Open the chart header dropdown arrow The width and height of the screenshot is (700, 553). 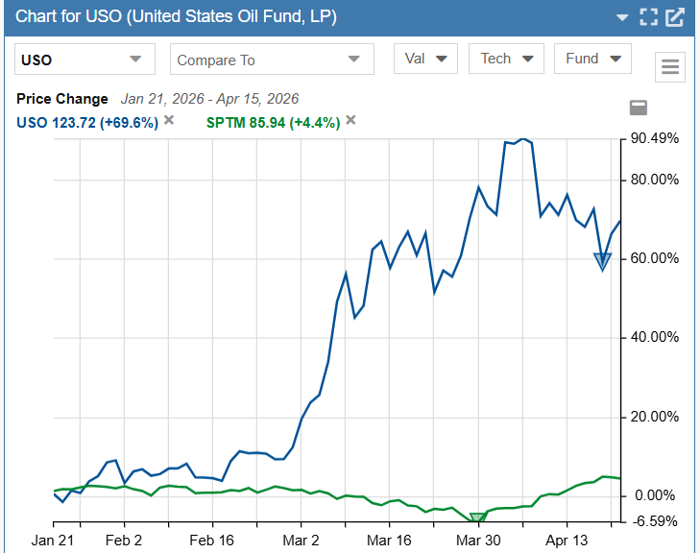point(622,18)
